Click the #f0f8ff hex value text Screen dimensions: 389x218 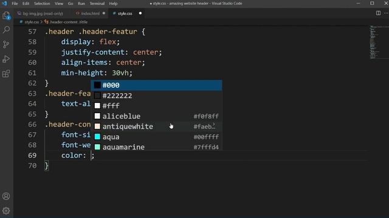(x=206, y=116)
